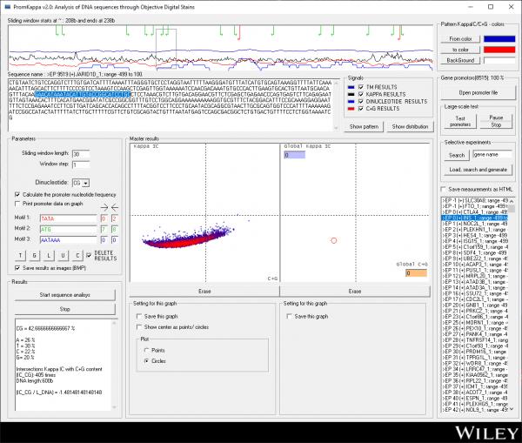Pick the white BackGround swatch
The image size is (522, 443).
[499, 60]
